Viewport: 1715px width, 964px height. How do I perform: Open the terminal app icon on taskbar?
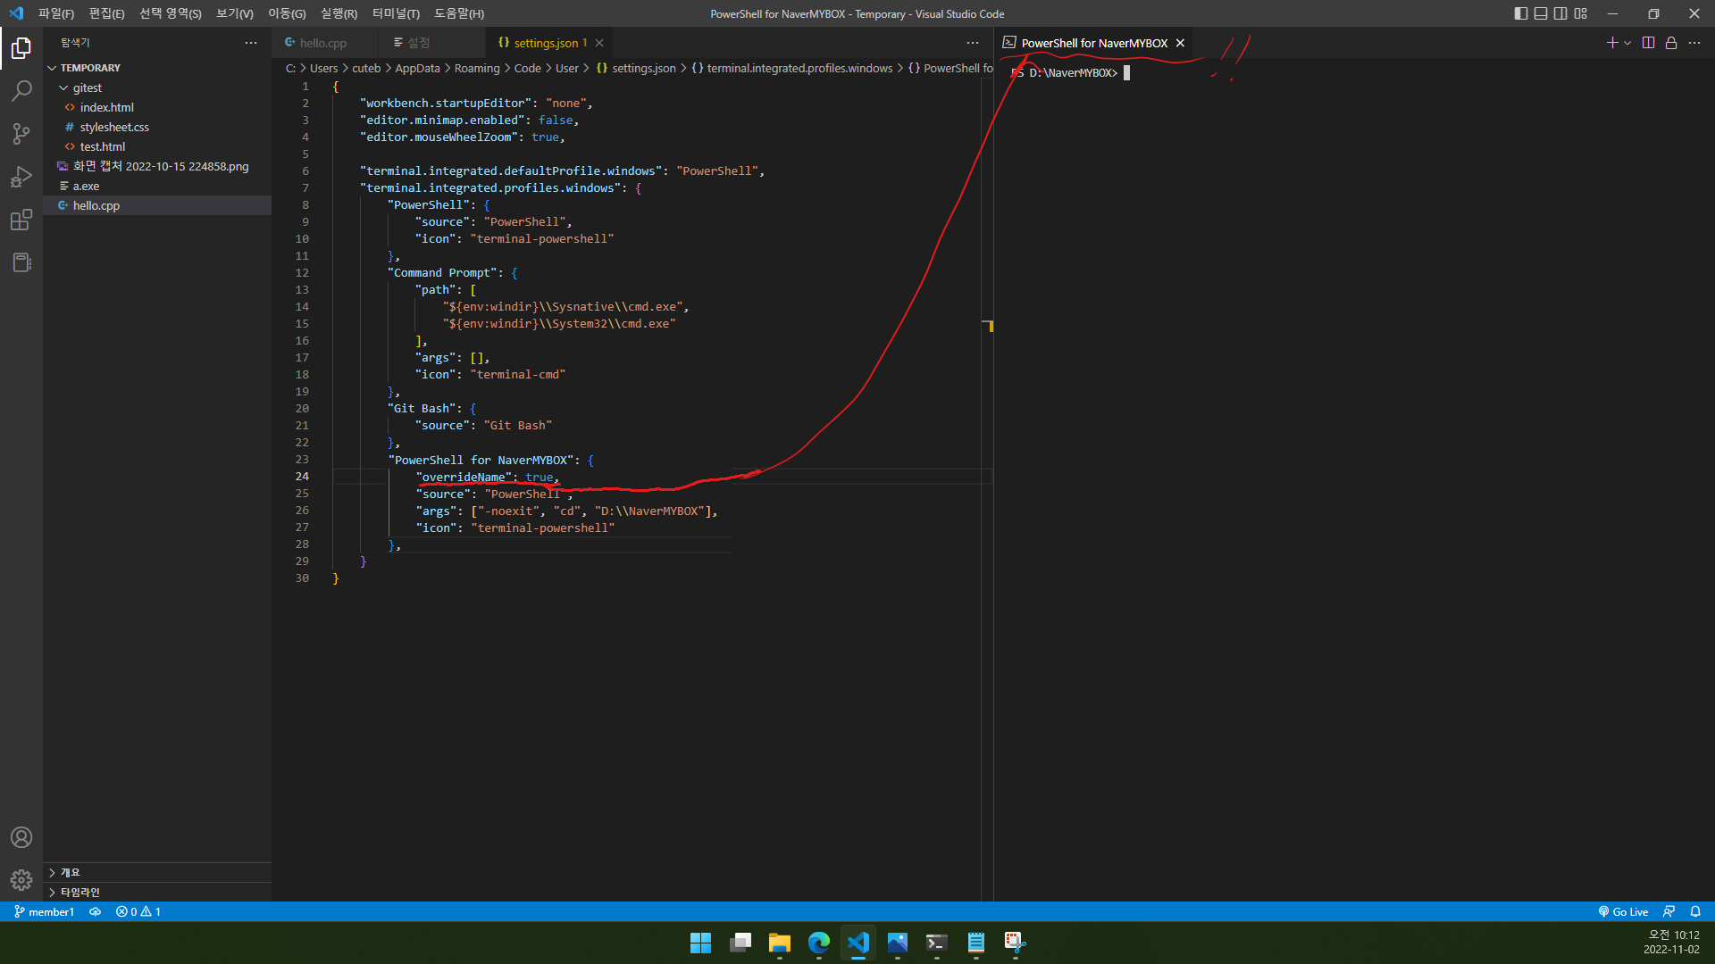[x=936, y=943]
